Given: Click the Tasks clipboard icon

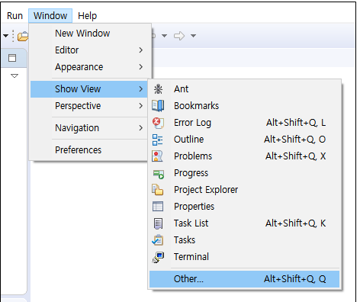Looking at the screenshot, I should (x=158, y=240).
